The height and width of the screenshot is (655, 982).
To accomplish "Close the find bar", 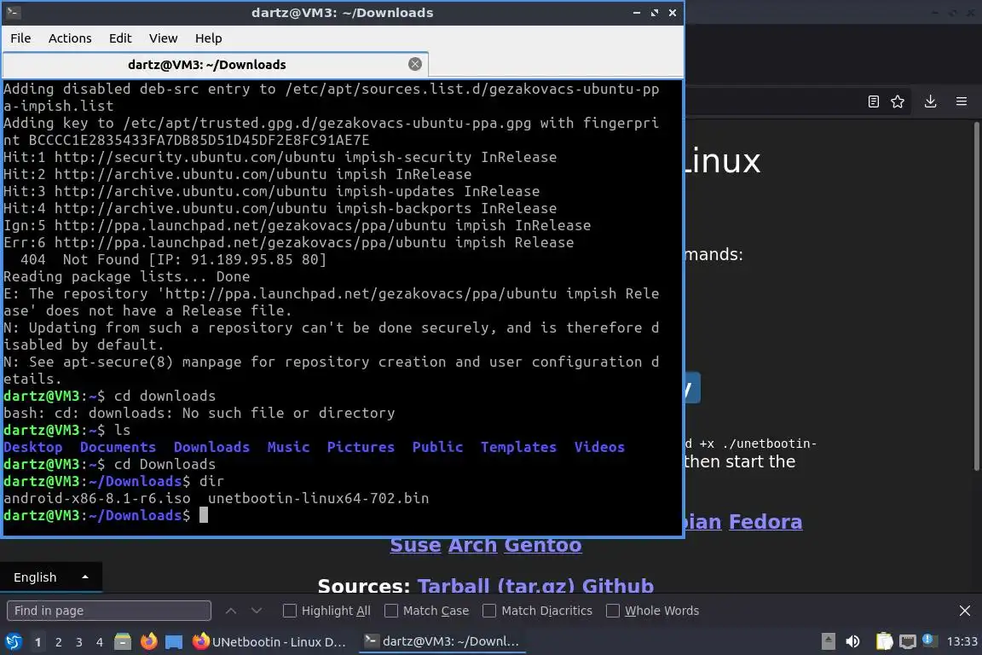I will click(x=964, y=611).
